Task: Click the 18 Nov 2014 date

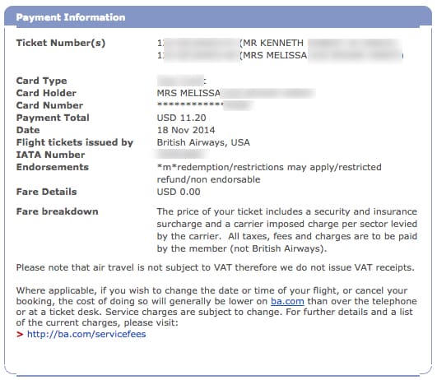Action: [x=186, y=130]
